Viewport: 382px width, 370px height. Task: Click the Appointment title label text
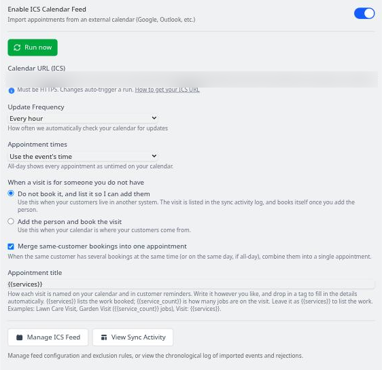tap(35, 273)
